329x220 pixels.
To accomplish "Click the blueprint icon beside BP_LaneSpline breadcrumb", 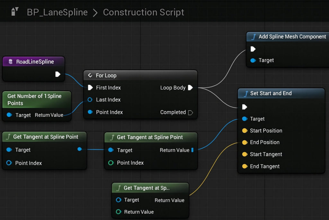I will (x=15, y=12).
